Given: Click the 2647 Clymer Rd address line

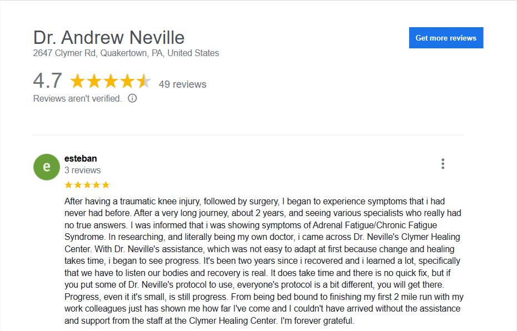Looking at the screenshot, I should 126,53.
